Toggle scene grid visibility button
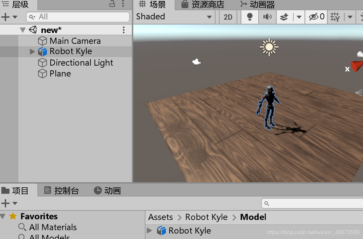The height and width of the screenshot is (239, 363). point(335,17)
